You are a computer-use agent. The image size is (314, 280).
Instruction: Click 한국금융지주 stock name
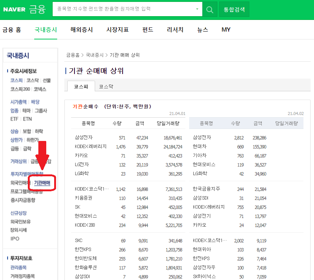(206, 189)
